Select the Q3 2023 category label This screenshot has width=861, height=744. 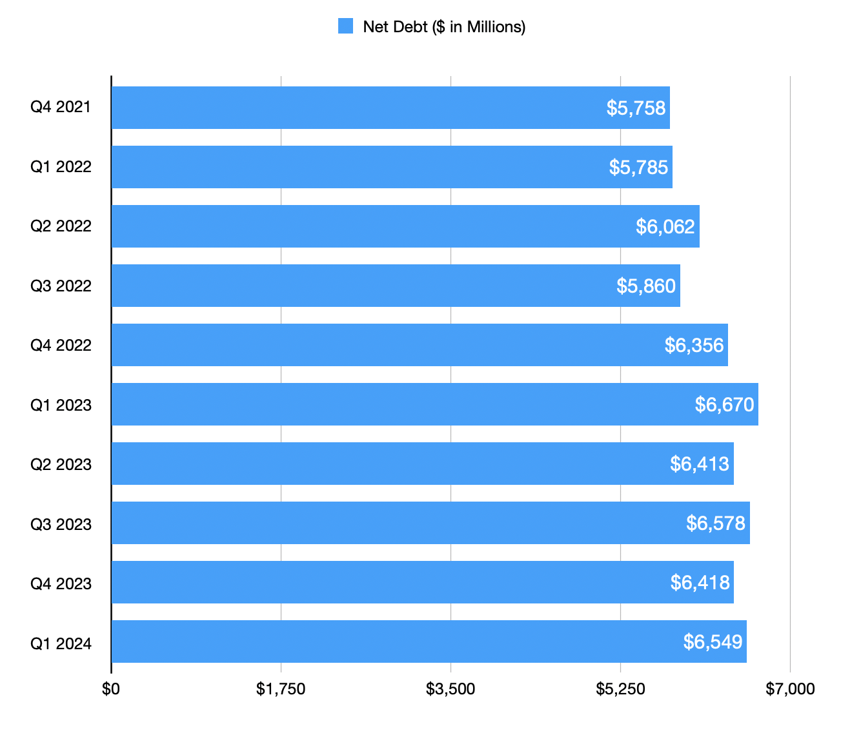(x=61, y=524)
